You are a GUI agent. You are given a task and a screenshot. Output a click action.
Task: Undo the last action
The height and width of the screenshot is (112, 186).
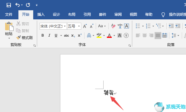point(18,5)
